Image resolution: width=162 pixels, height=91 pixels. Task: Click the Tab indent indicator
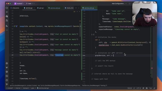(x=150, y=88)
